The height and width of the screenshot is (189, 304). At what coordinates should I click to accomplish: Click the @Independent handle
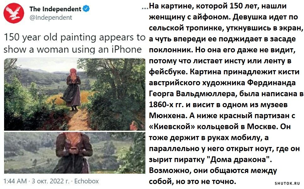51,18
